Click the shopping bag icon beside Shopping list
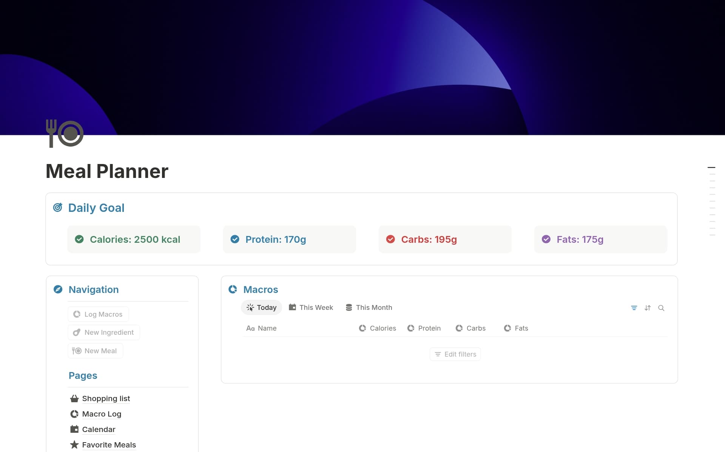This screenshot has width=725, height=452. pyautogui.click(x=74, y=398)
